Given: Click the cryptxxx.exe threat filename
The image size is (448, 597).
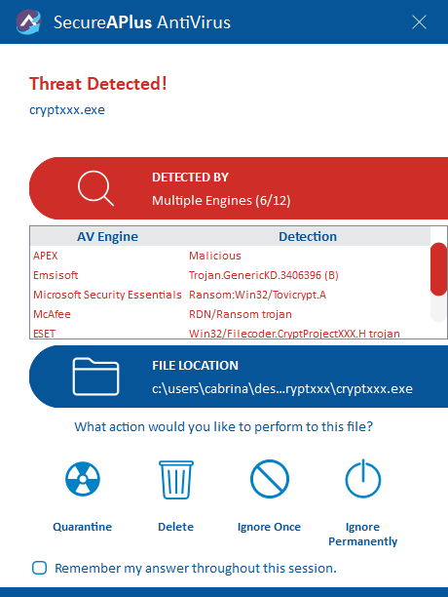Looking at the screenshot, I should coord(67,110).
